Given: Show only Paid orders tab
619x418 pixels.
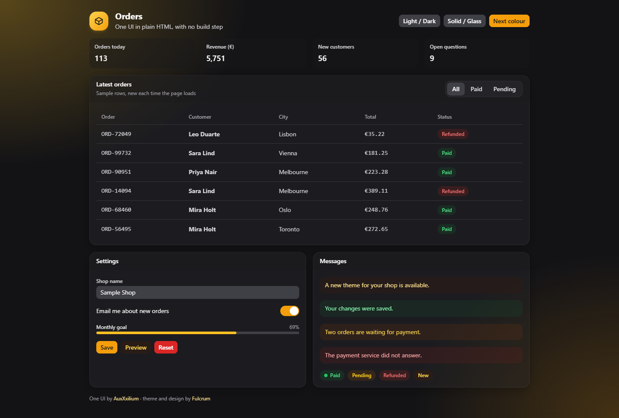Looking at the screenshot, I should pyautogui.click(x=476, y=89).
